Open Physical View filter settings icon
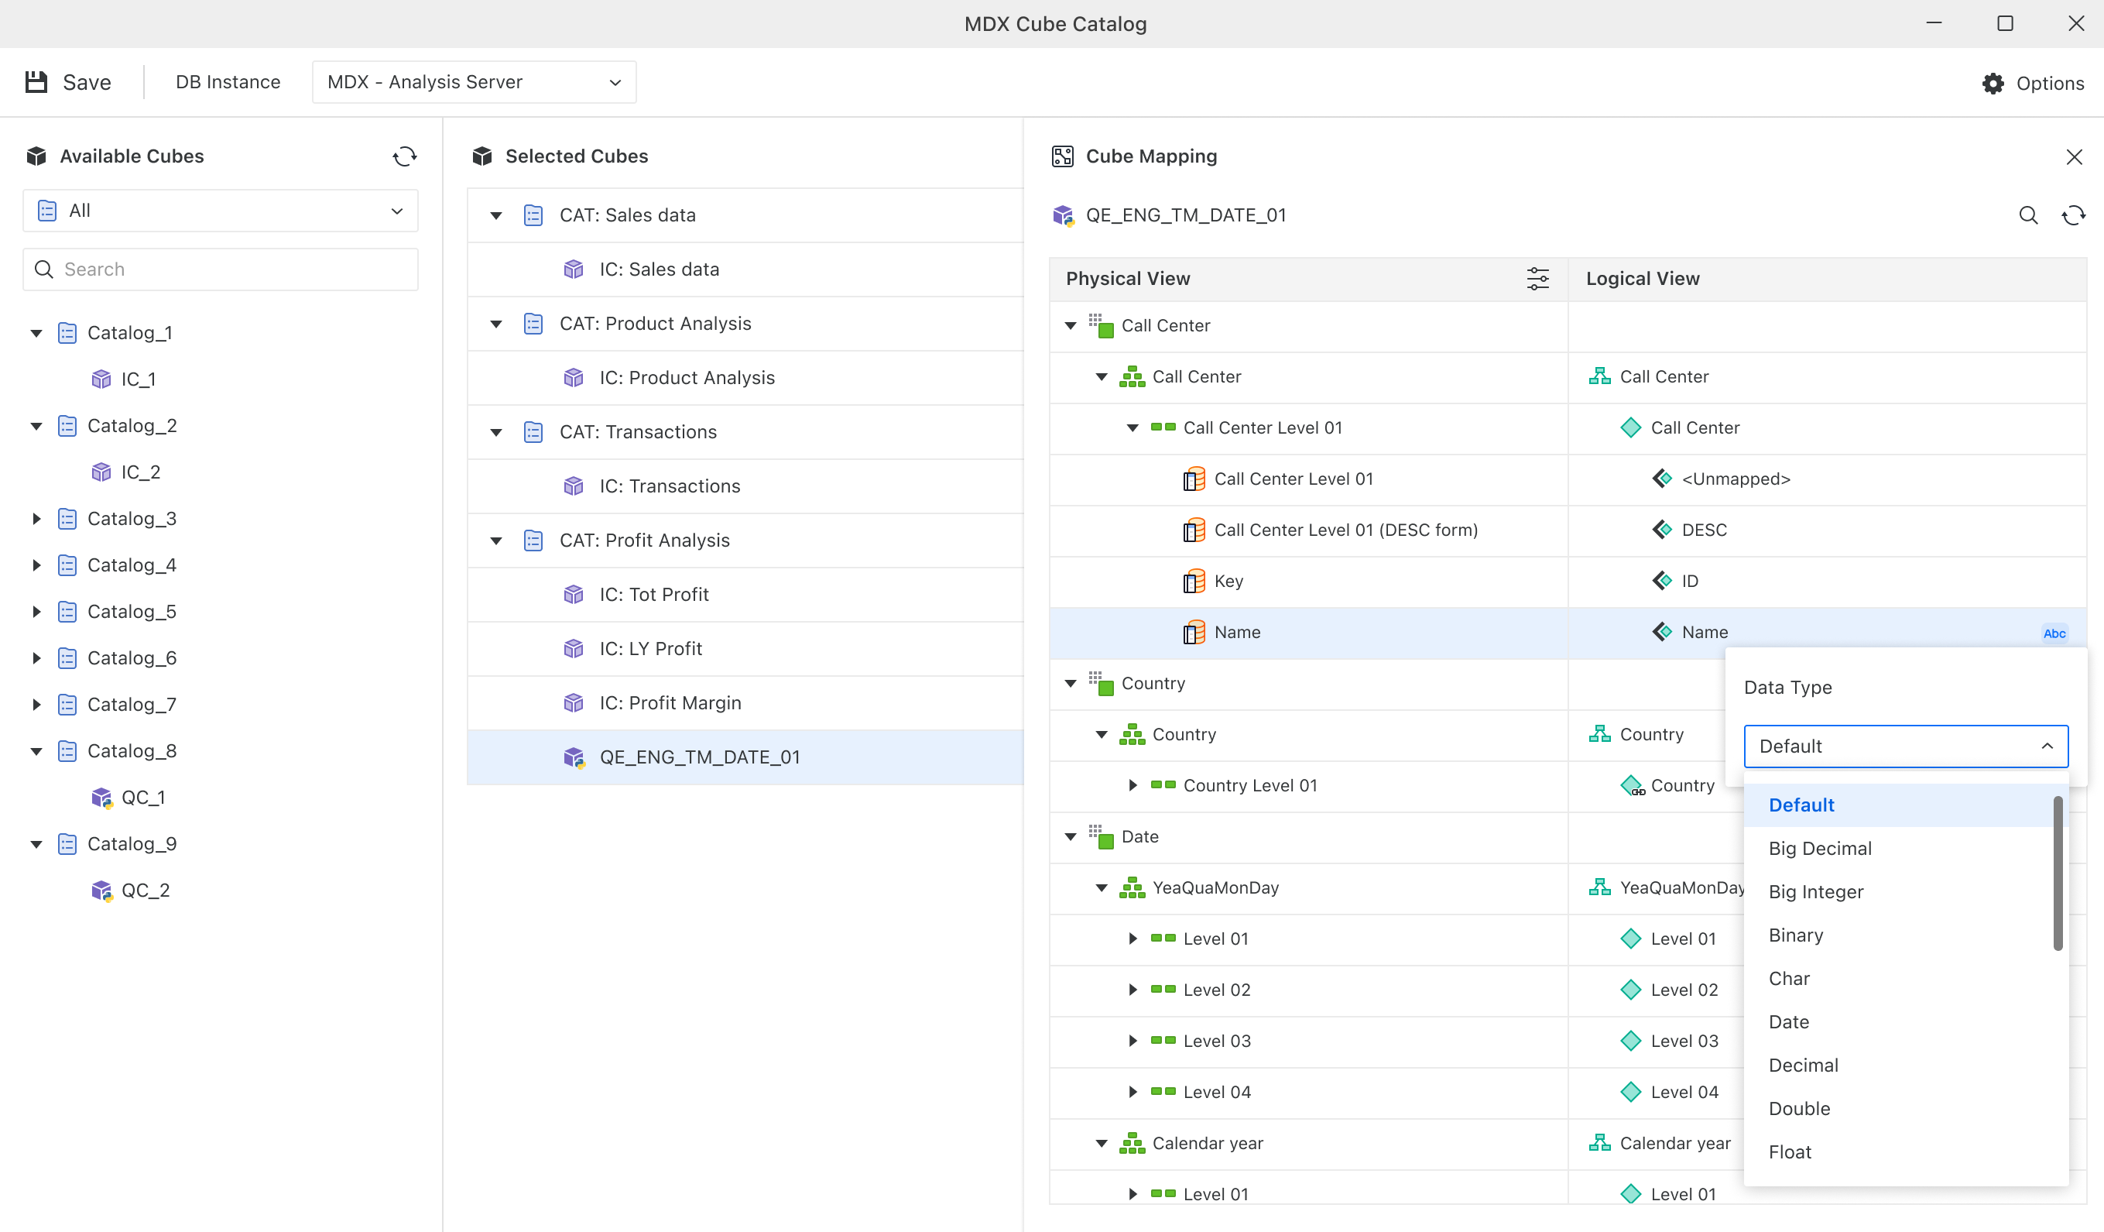 click(1537, 278)
